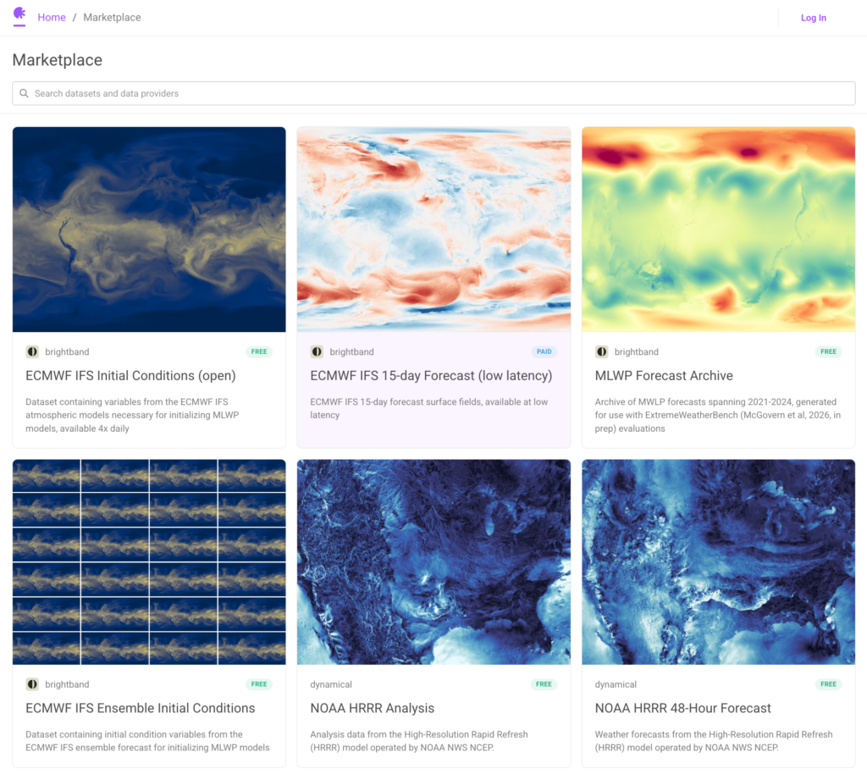The image size is (867, 774).
Task: Click the search magnifier icon
Action: click(x=25, y=93)
